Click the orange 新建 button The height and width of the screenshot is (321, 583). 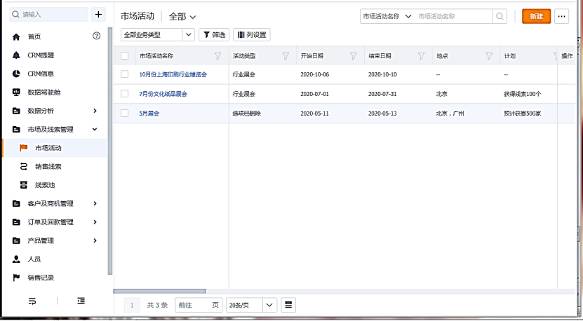536,16
